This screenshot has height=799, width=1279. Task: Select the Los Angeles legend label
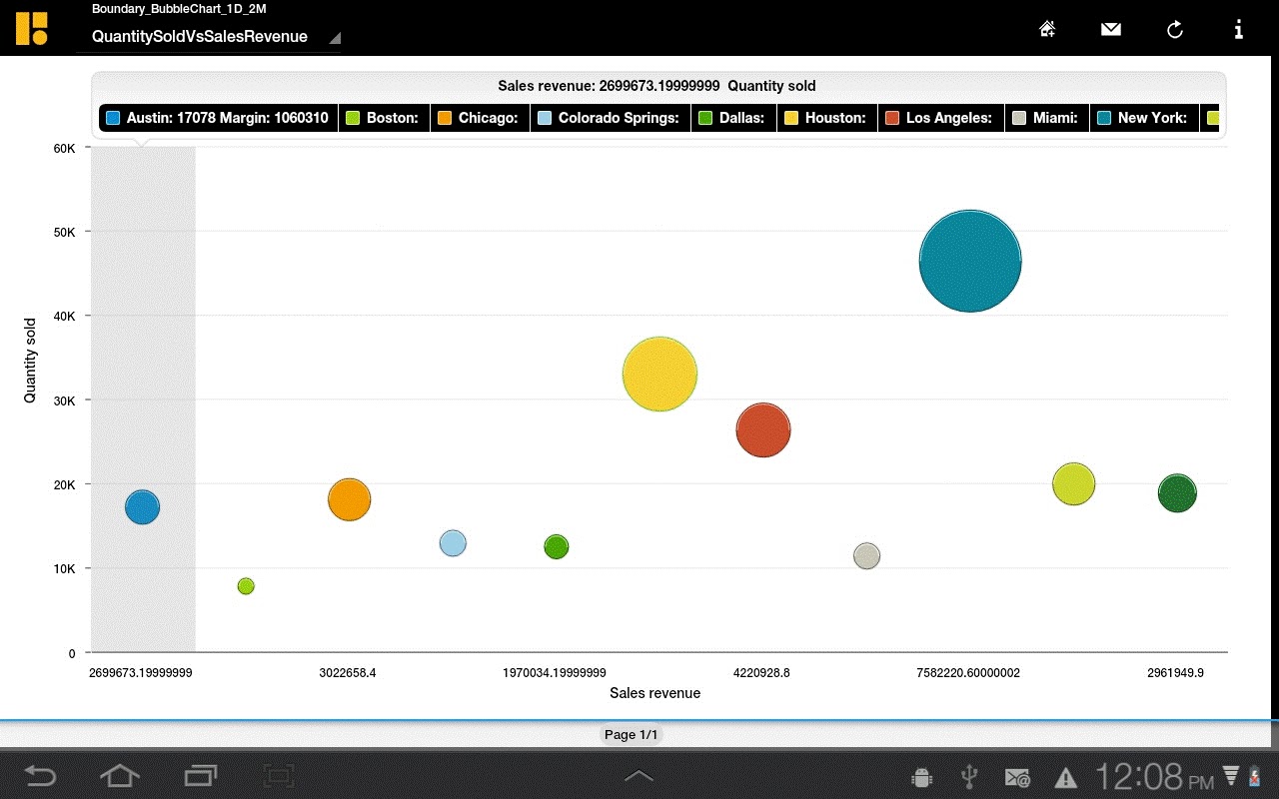pyautogui.click(x=940, y=117)
